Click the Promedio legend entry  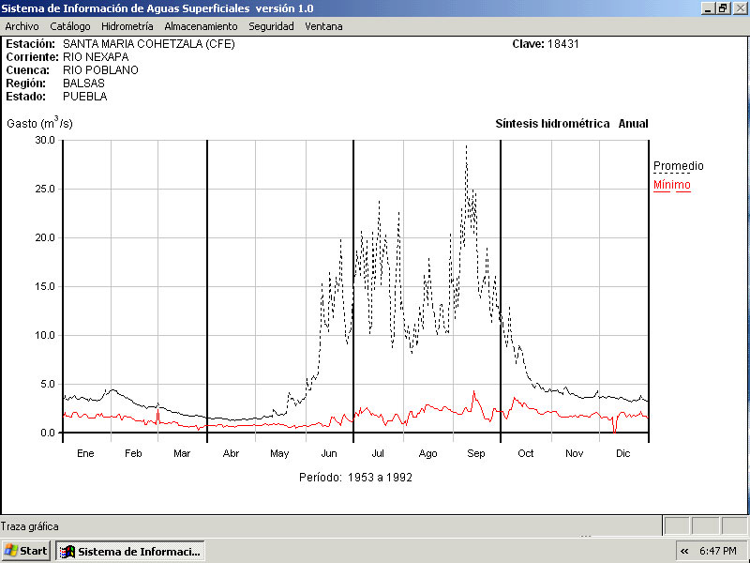point(678,166)
